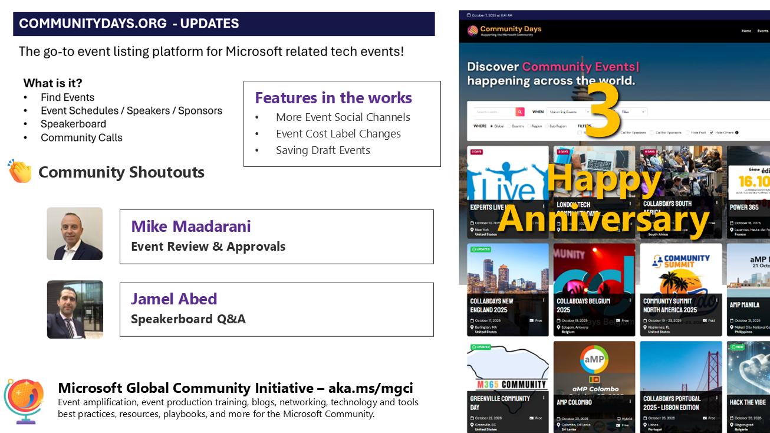Click the Search events input field
This screenshot has width=770, height=433.
click(495, 111)
